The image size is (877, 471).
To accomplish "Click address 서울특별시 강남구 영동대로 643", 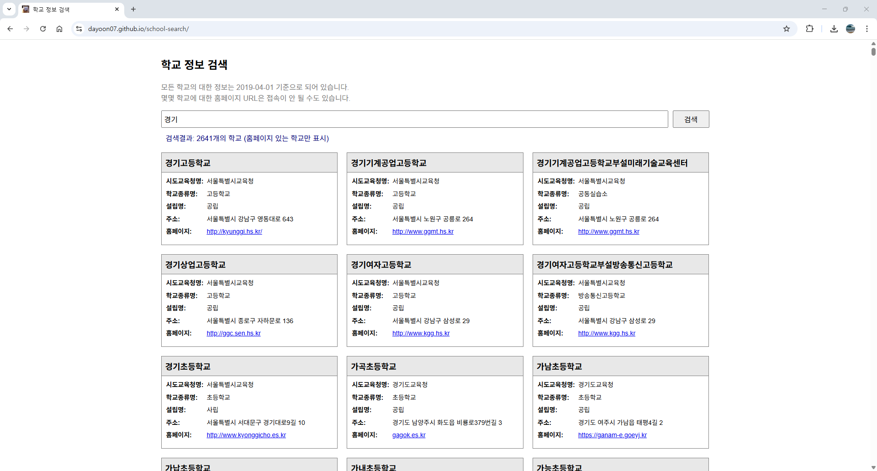I will [x=250, y=219].
